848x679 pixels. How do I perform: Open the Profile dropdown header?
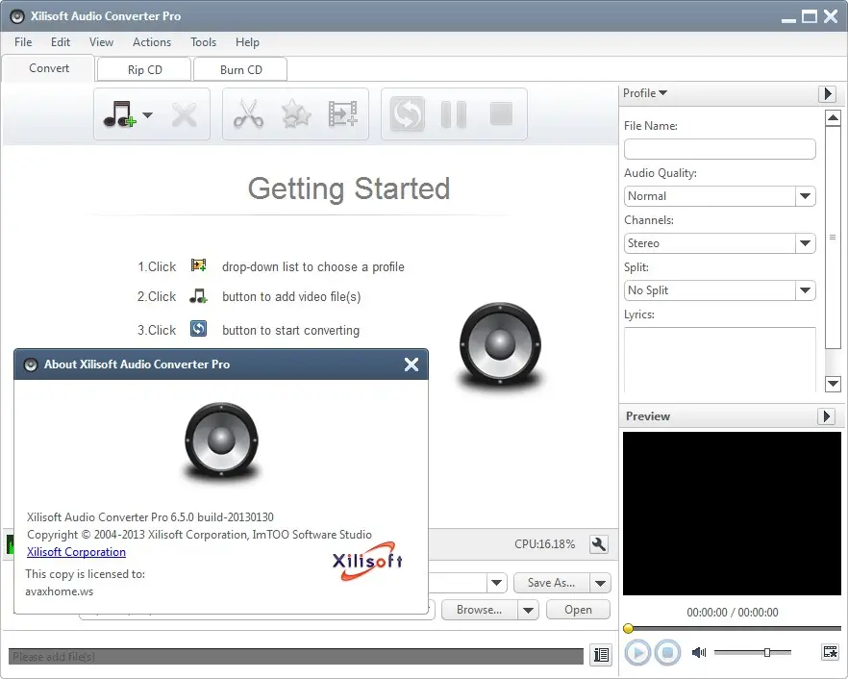[645, 93]
